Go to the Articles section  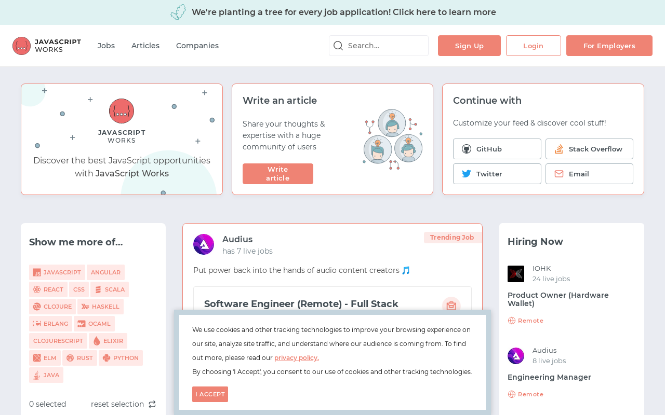pos(145,46)
